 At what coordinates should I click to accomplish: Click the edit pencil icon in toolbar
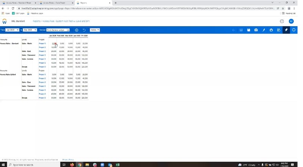click(x=264, y=30)
